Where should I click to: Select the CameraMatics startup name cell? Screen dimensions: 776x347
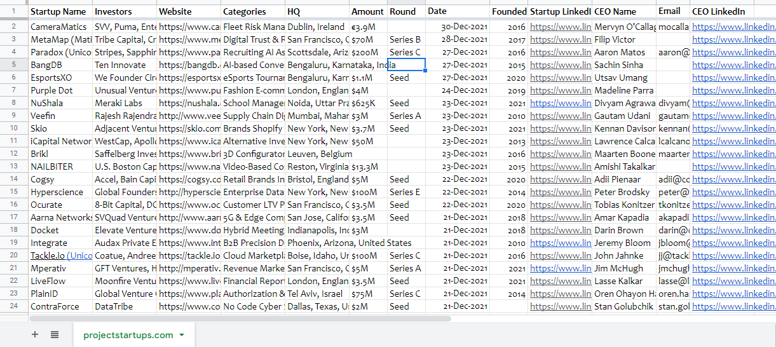pyautogui.click(x=60, y=27)
